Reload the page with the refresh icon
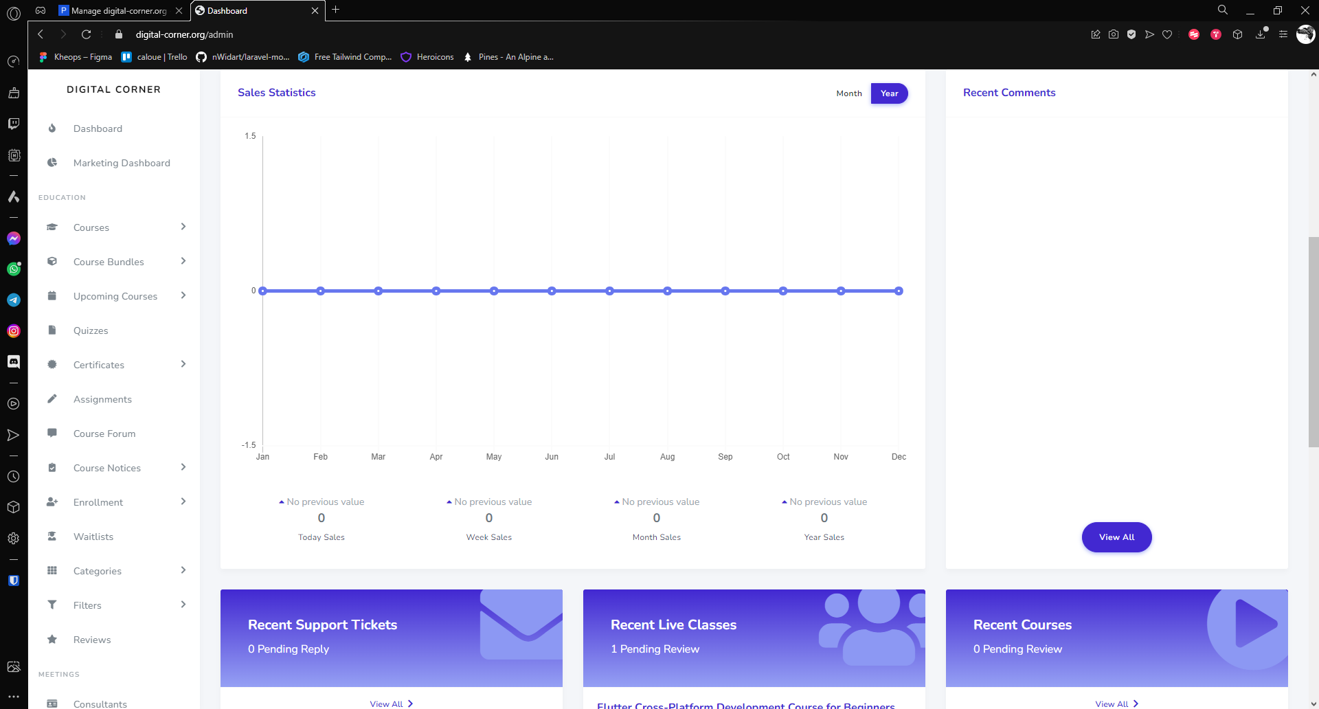Image resolution: width=1319 pixels, height=709 pixels. [86, 34]
